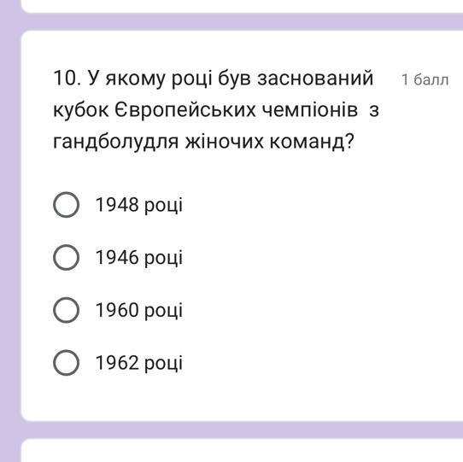463x462 pixels.
Task: Select the 1948 році radio button
Action: (66, 205)
